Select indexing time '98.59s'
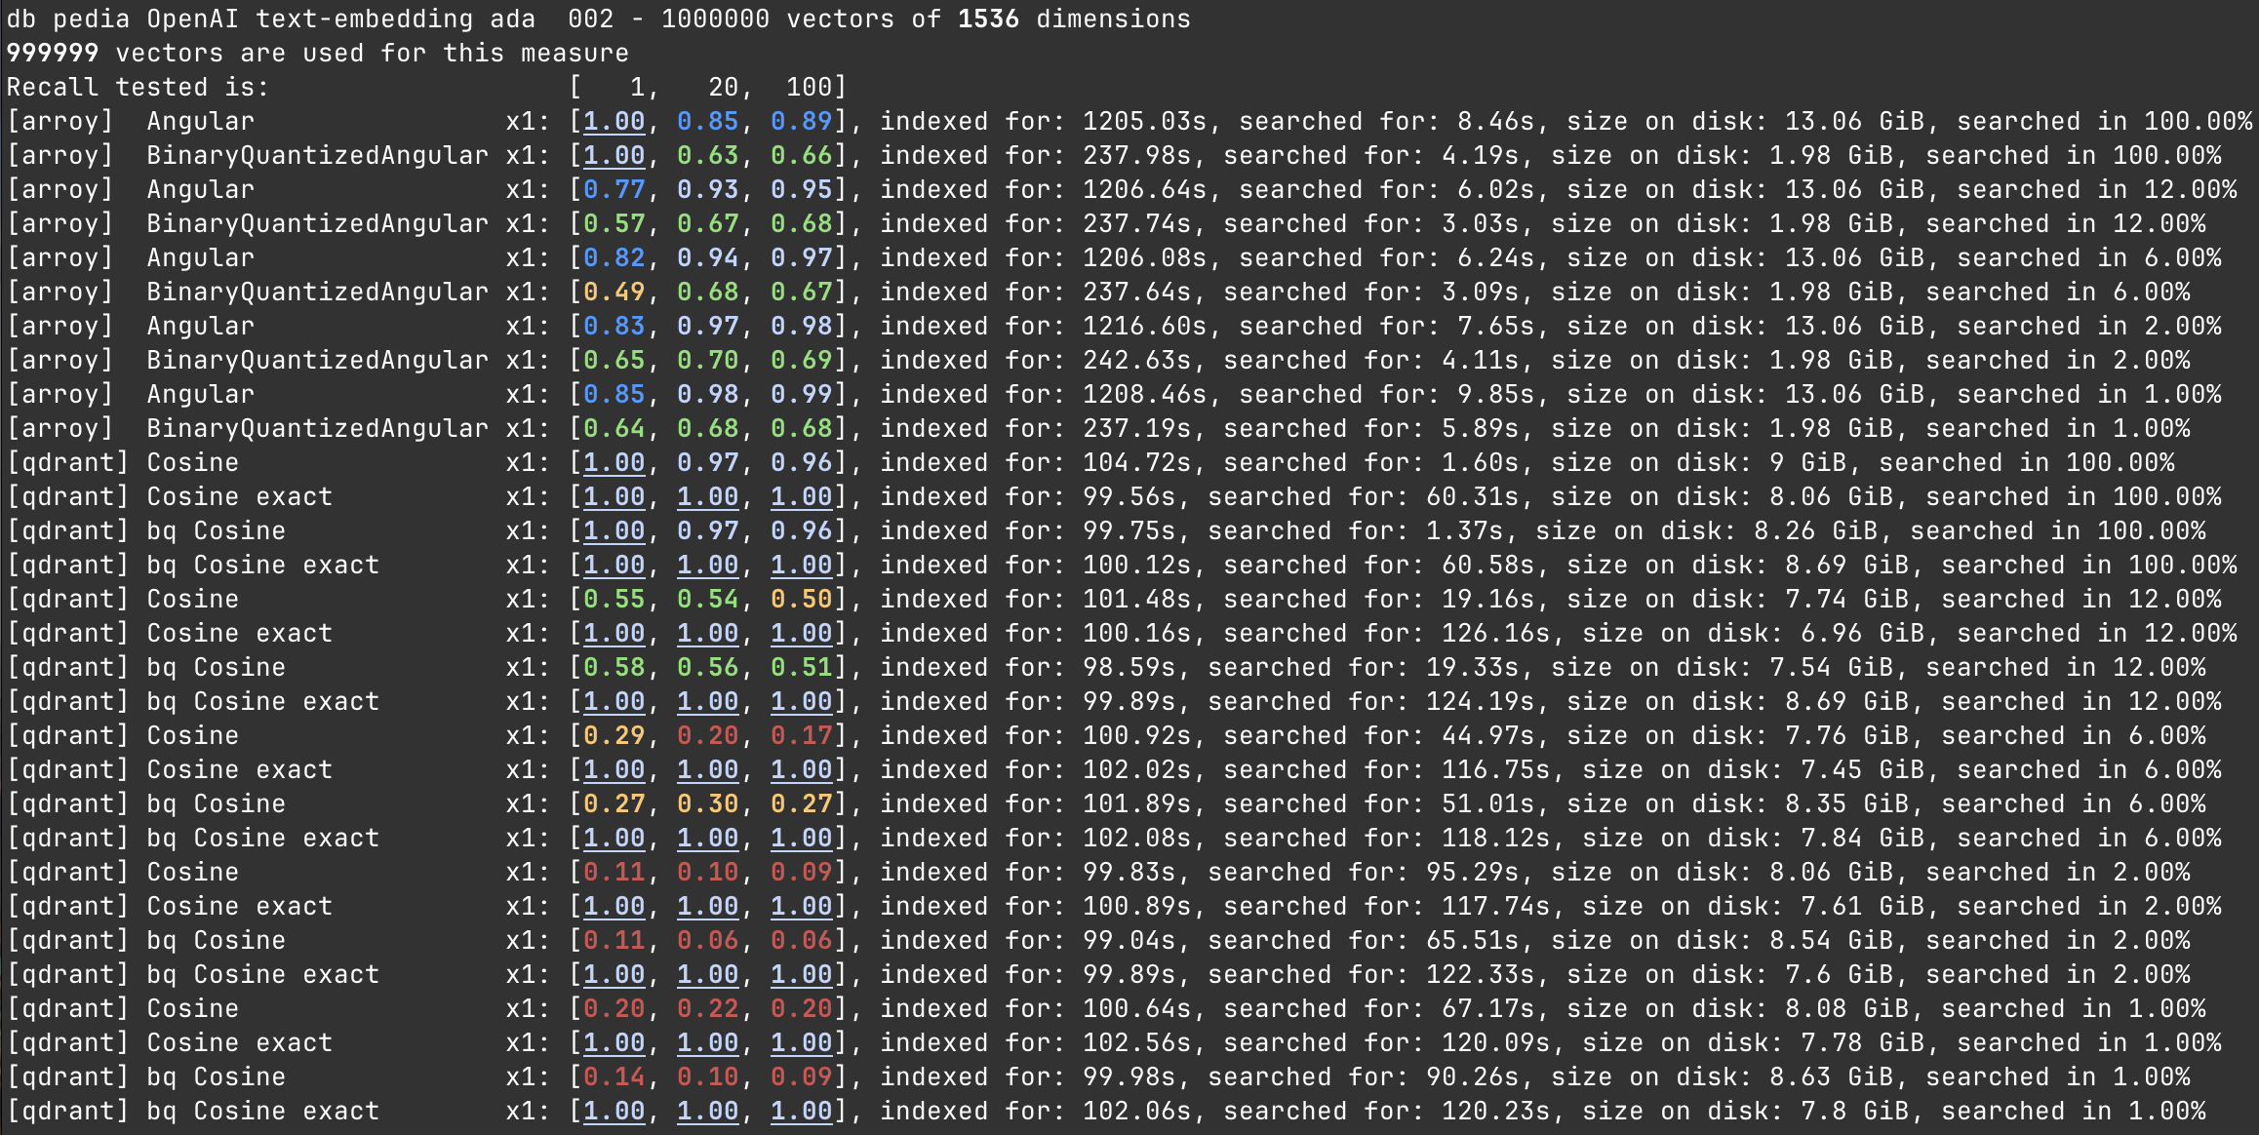 (1129, 667)
